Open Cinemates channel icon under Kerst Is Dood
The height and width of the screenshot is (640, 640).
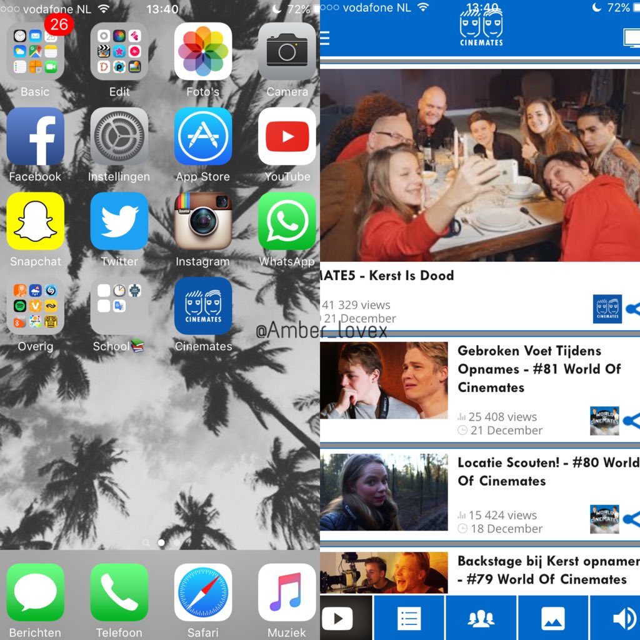[x=607, y=309]
